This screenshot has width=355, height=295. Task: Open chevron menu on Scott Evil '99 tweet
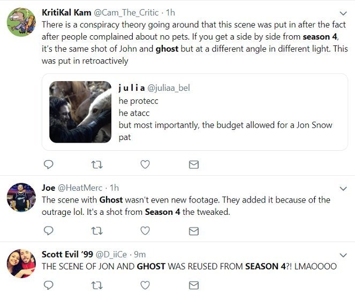343,255
